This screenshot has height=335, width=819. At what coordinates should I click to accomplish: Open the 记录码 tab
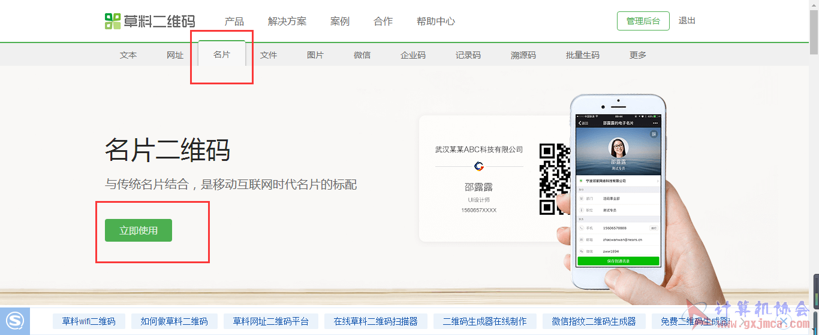(x=468, y=54)
